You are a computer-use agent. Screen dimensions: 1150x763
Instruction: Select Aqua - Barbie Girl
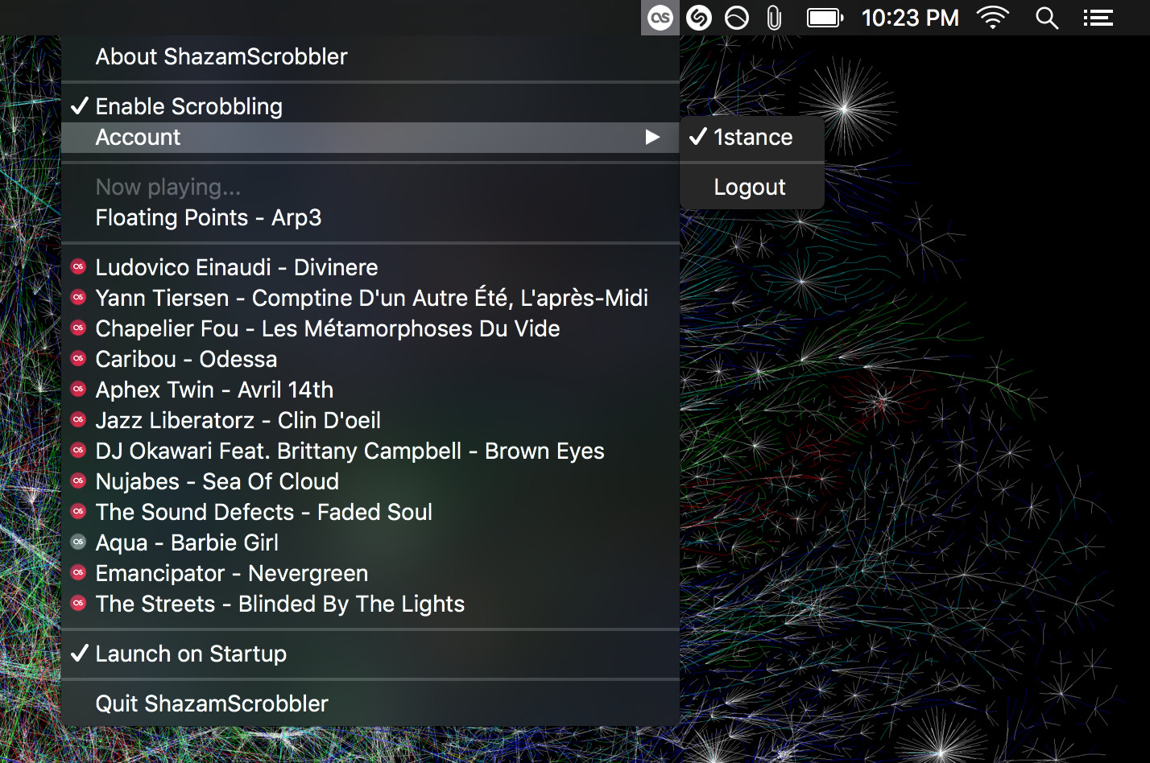tap(370, 542)
